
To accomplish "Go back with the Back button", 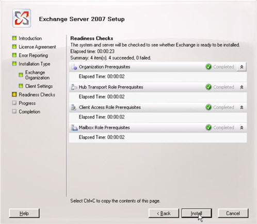I will (x=164, y=213).
